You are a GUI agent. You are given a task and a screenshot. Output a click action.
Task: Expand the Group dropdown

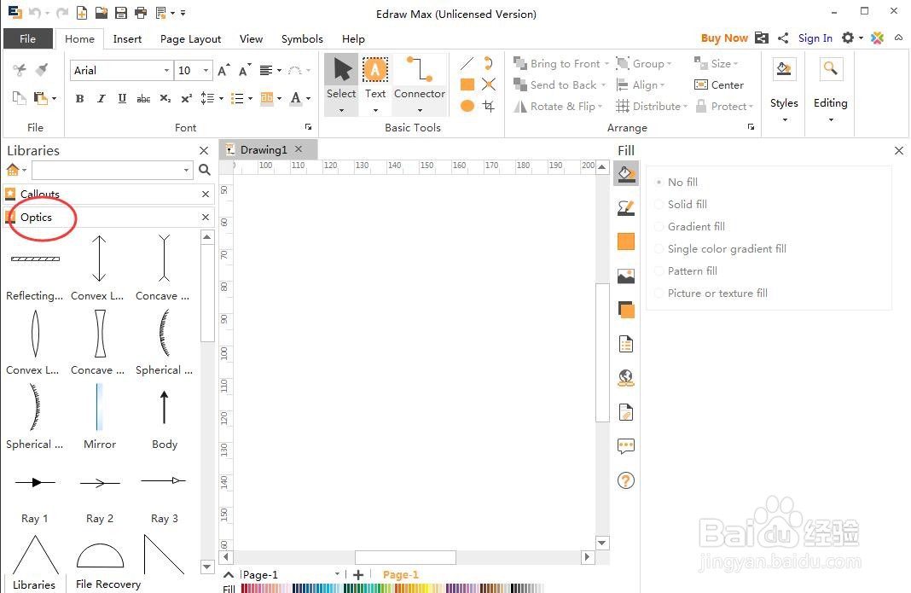670,63
